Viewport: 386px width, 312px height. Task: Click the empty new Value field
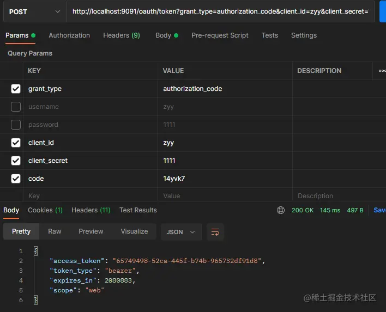(x=225, y=195)
